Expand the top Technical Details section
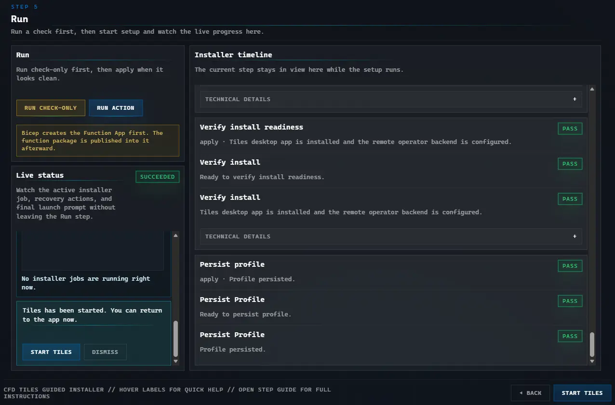This screenshot has height=405, width=615. (x=391, y=99)
